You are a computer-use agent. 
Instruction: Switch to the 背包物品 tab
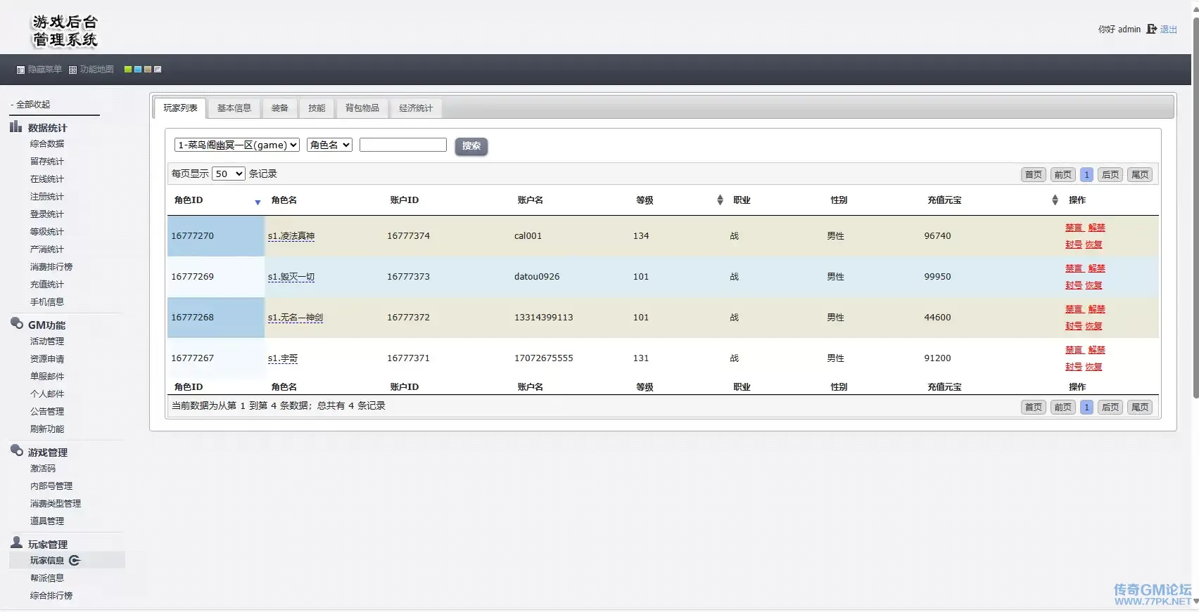(362, 108)
